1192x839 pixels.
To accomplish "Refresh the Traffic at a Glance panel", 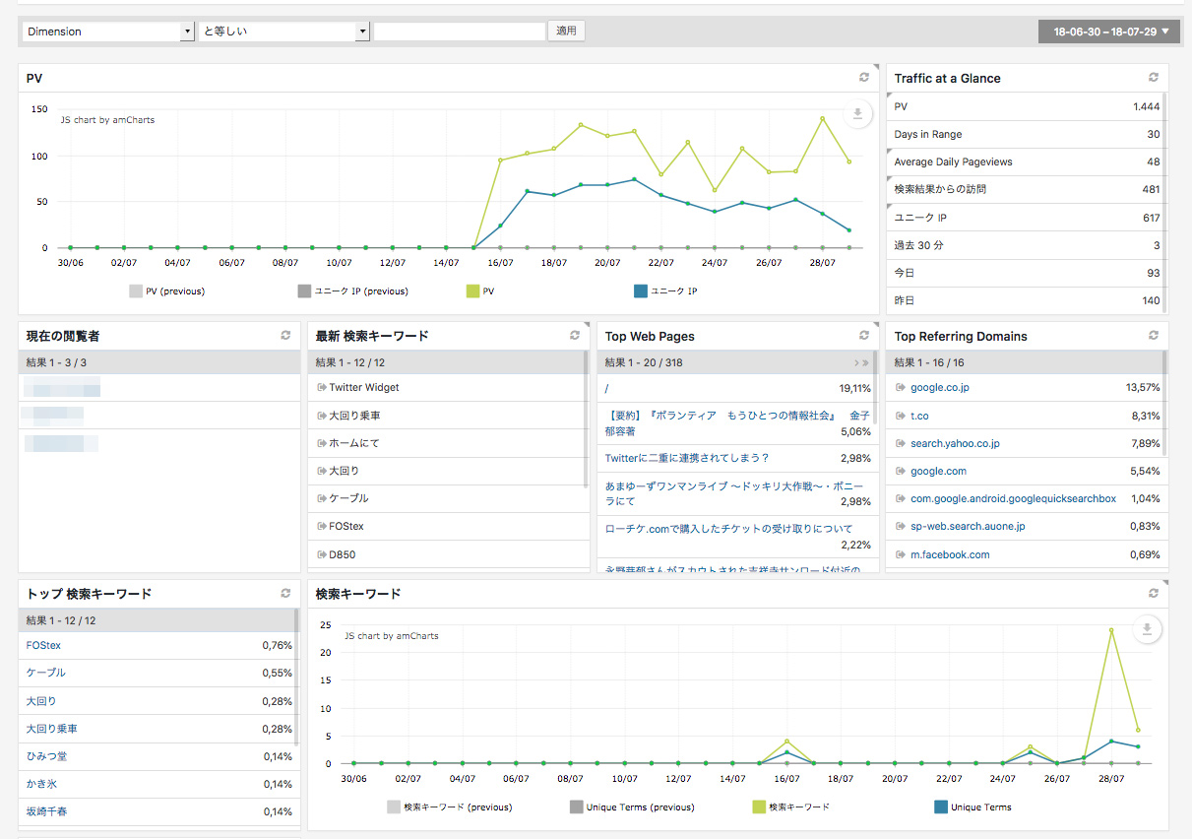I will [x=1154, y=78].
